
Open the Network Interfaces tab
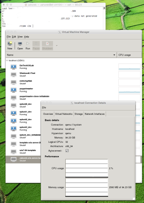pos(95,114)
